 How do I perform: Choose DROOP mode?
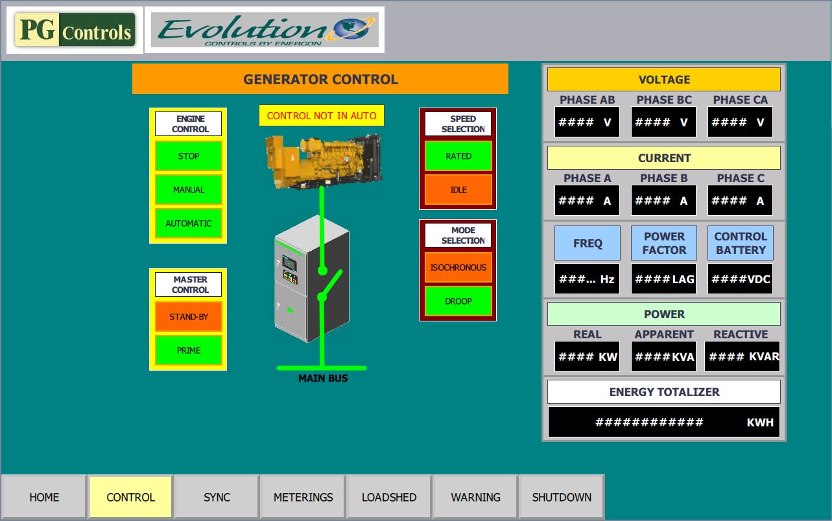click(x=458, y=301)
